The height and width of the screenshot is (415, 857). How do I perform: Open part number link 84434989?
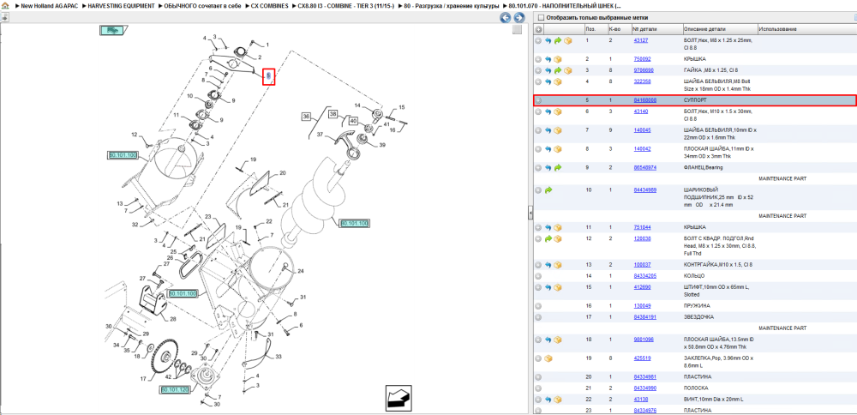(645, 189)
